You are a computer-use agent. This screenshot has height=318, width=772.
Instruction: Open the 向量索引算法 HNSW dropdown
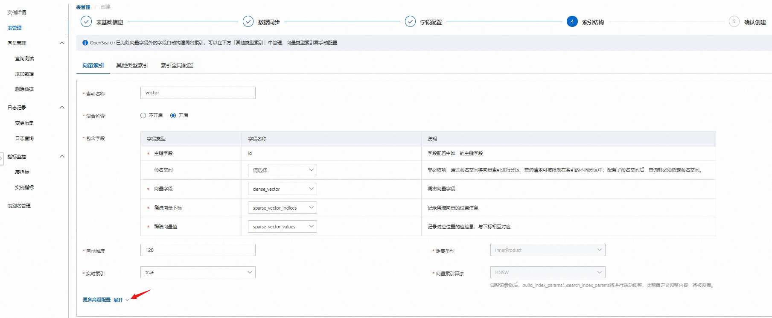click(x=548, y=272)
